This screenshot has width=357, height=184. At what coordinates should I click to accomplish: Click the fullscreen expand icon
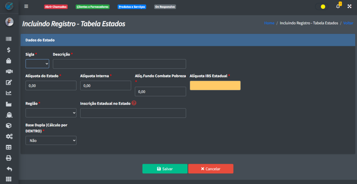(x=349, y=7)
